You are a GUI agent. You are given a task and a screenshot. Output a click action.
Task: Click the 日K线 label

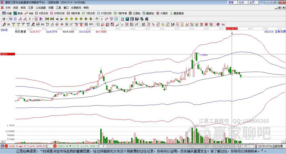[x=4, y=30]
